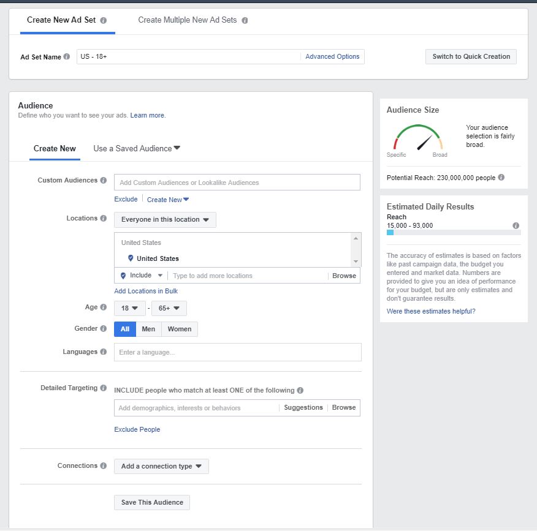Screen dimensions: 537x531
Task: Click Save This Audience button
Action: [x=152, y=503]
